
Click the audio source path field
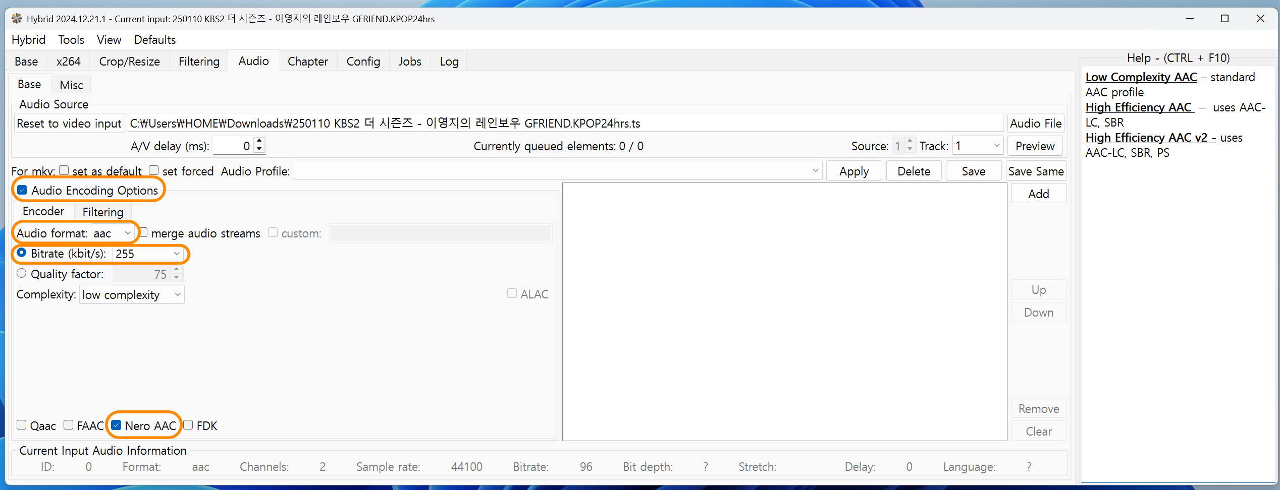(565, 124)
